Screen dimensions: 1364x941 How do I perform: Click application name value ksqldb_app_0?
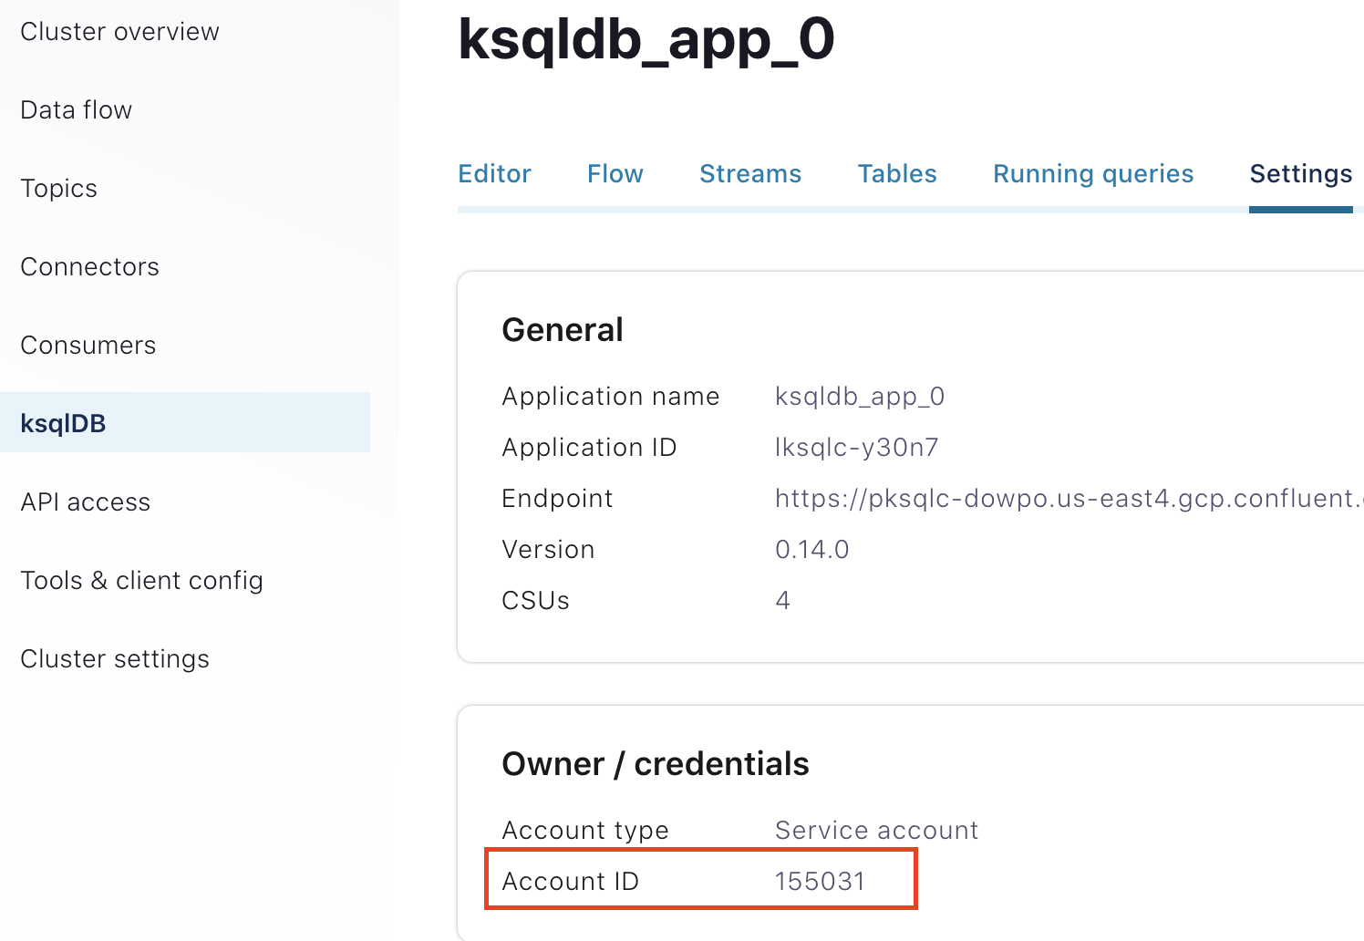(x=860, y=397)
